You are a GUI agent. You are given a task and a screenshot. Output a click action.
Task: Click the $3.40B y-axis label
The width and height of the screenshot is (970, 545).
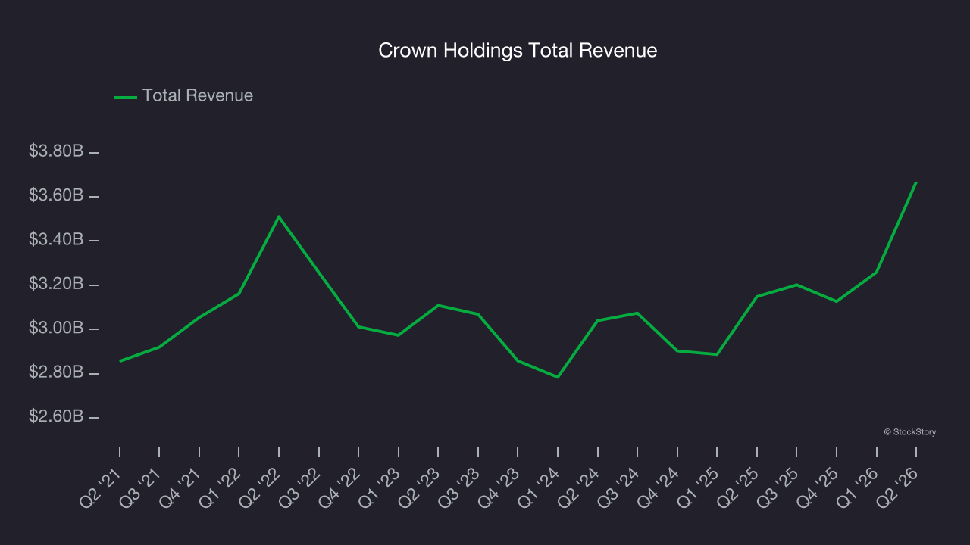56,239
